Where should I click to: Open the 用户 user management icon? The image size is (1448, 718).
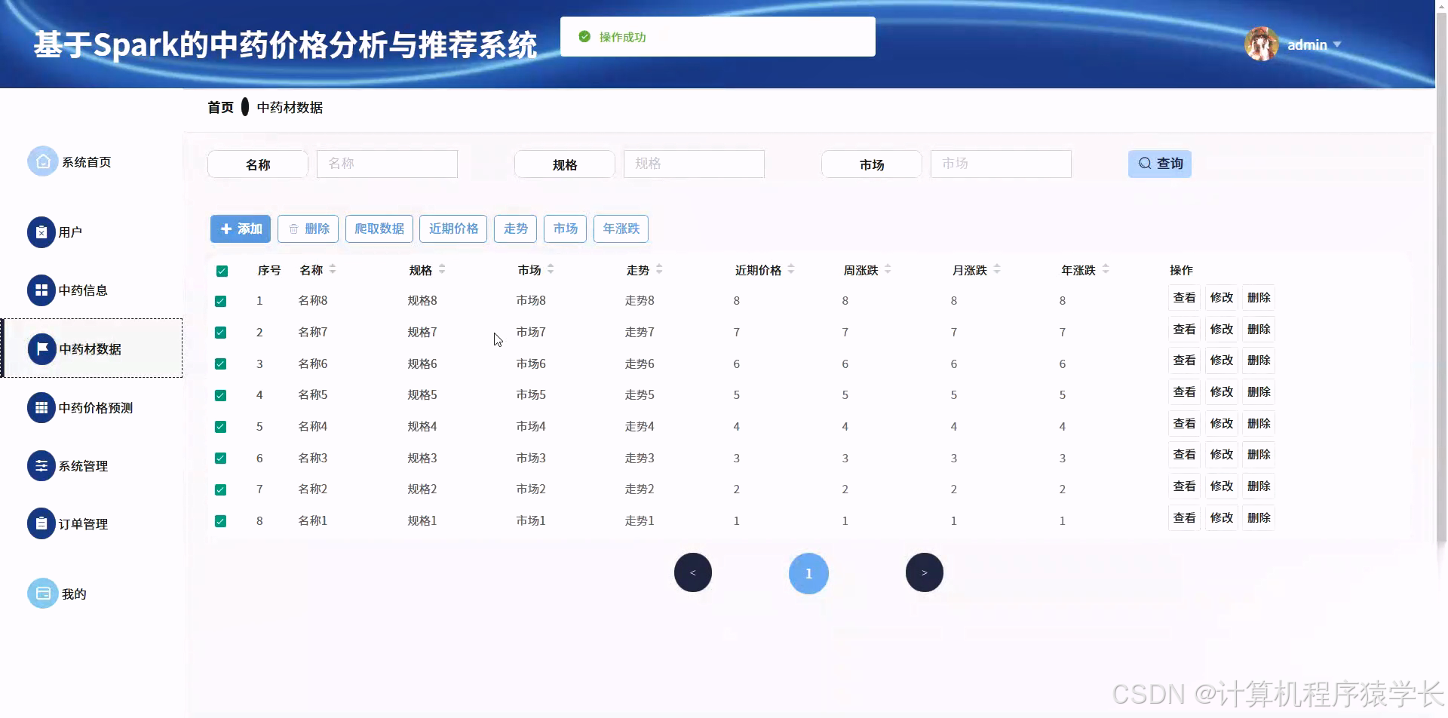click(x=40, y=232)
